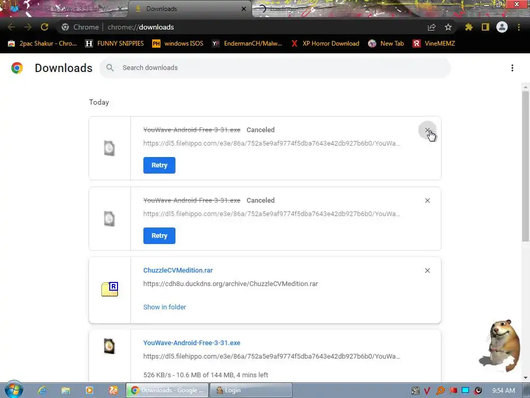The width and height of the screenshot is (530, 398).
Task: Click the red V tray icon
Action: pos(427,391)
